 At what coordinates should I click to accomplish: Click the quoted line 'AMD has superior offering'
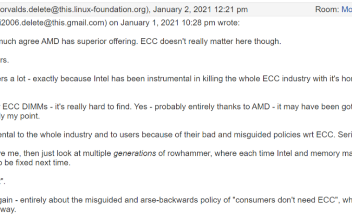90,41
